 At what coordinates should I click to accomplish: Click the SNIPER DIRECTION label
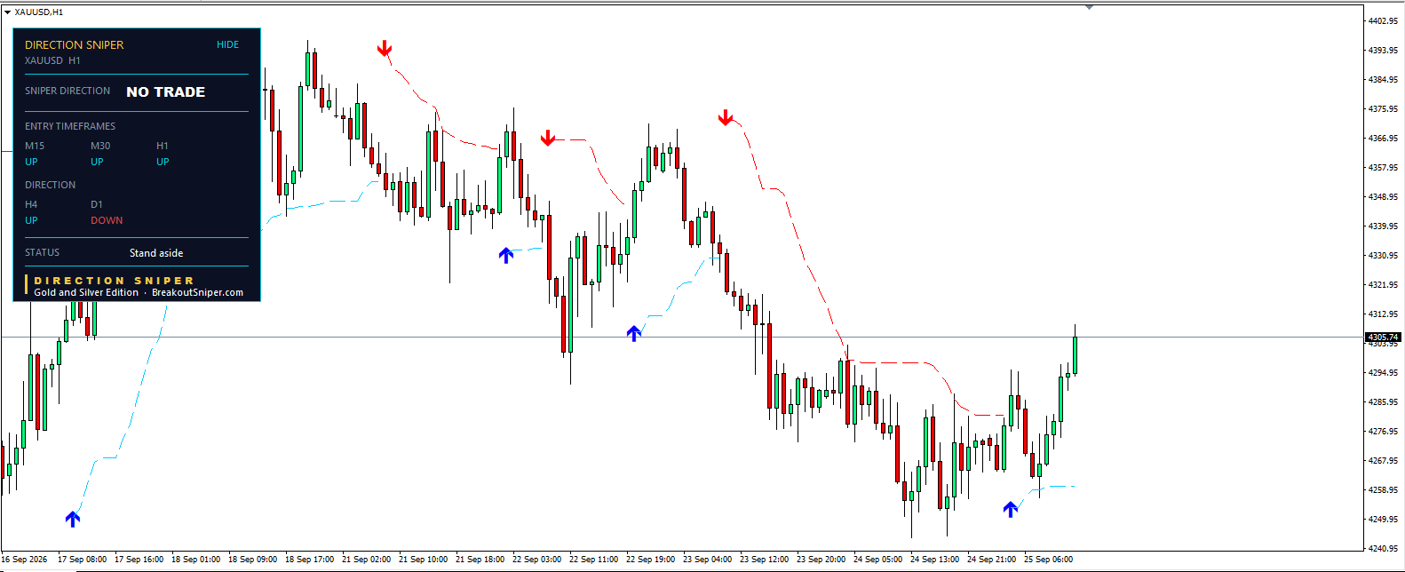tap(67, 91)
